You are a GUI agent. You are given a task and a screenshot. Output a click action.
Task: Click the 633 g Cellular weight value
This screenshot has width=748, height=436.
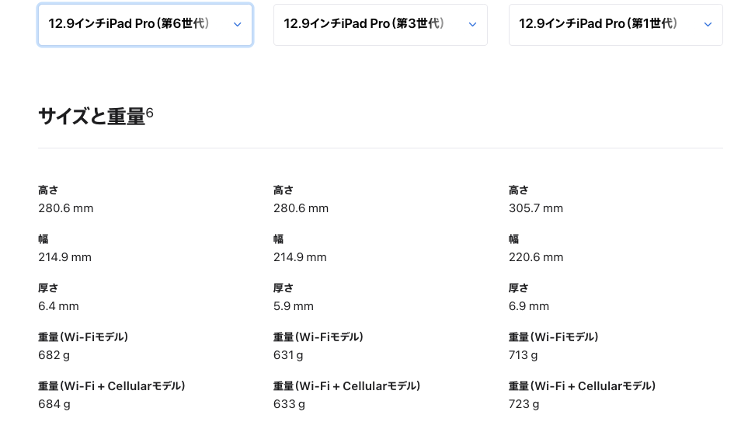click(x=289, y=404)
